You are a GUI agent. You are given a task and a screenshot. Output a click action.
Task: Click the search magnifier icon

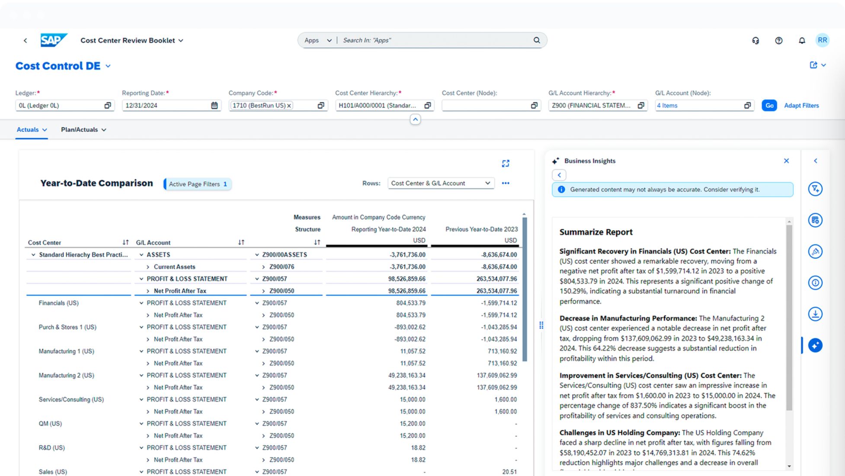pos(537,40)
